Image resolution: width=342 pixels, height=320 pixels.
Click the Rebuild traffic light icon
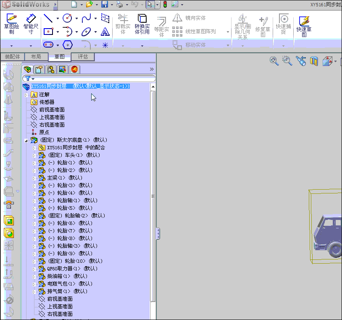coord(165,4)
